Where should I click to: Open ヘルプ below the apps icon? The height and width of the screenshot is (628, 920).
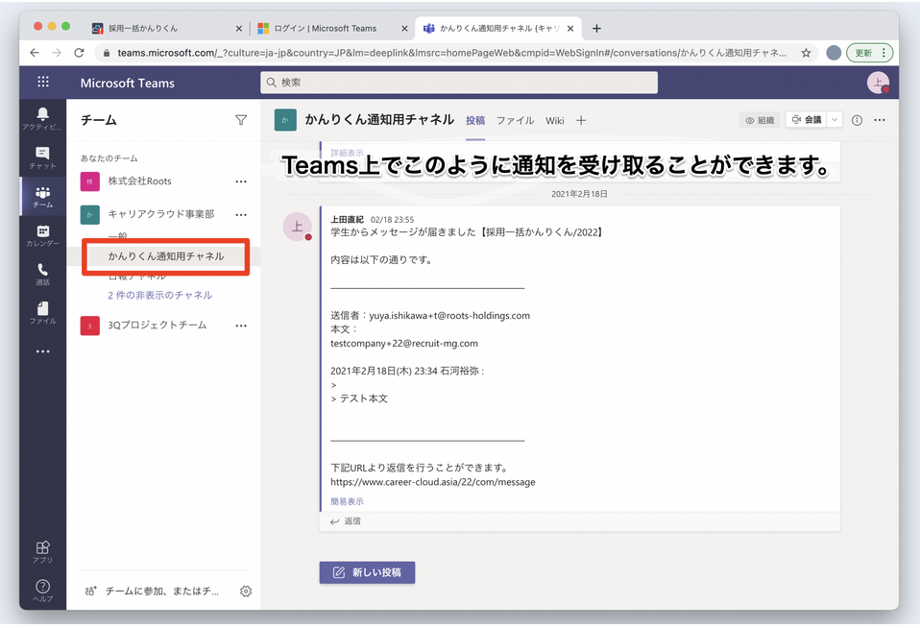[42, 587]
